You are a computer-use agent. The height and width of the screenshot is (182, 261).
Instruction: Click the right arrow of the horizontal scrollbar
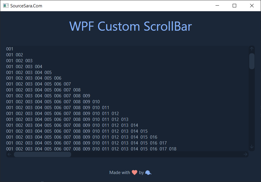coord(246,154)
